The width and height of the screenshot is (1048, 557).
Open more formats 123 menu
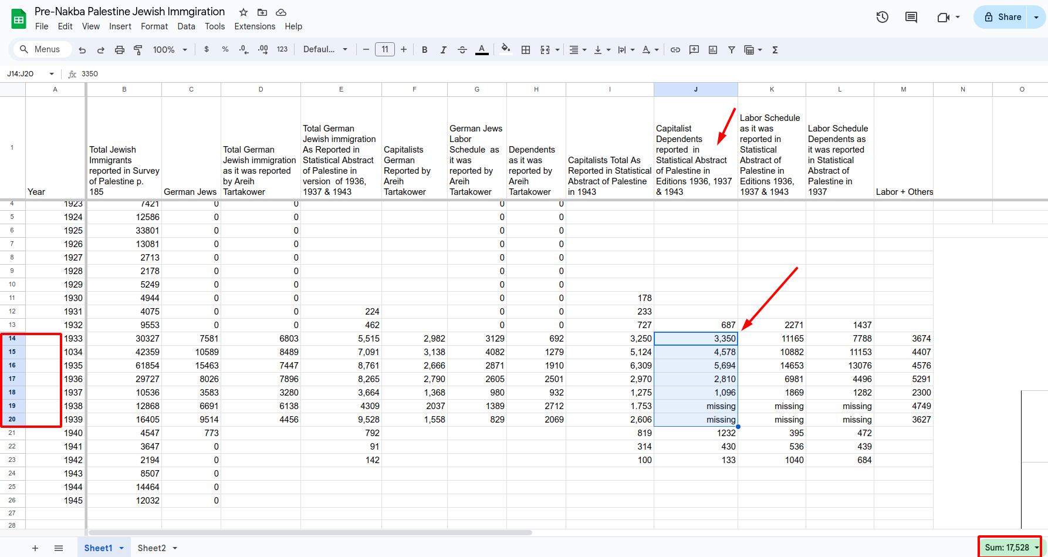282,50
